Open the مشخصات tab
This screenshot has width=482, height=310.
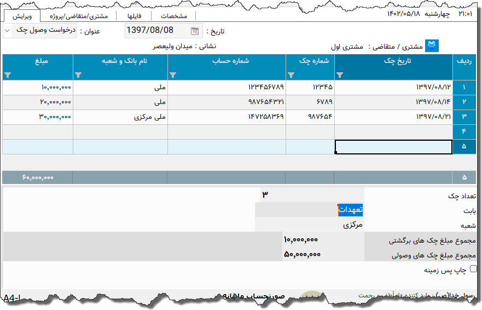[173, 16]
